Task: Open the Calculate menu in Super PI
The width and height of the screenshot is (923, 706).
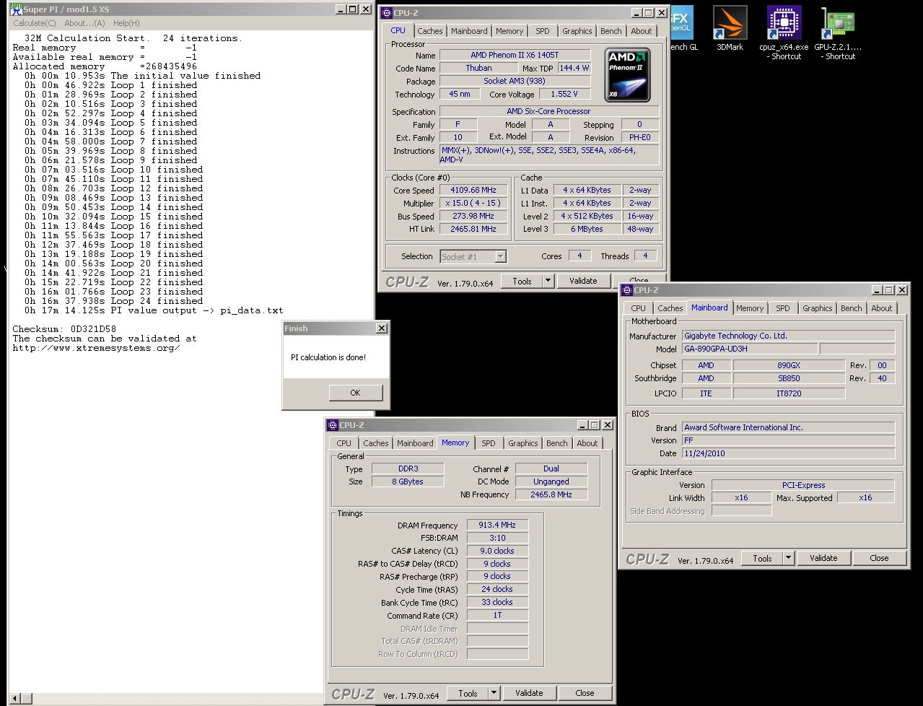Action: tap(35, 23)
